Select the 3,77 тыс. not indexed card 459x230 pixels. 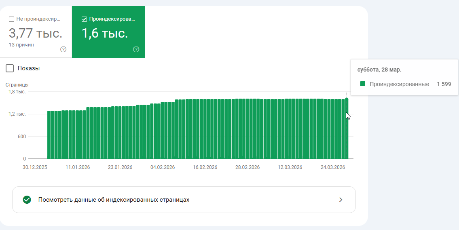point(36,32)
